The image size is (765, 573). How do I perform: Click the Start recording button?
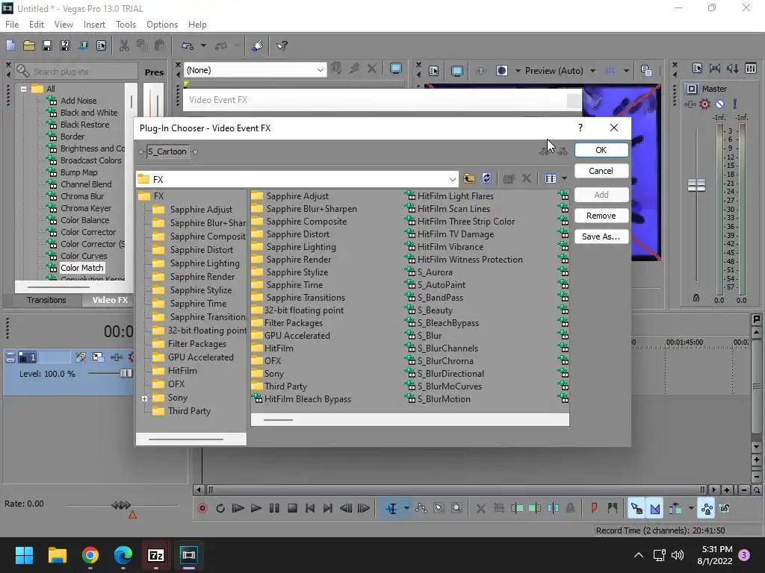(202, 508)
